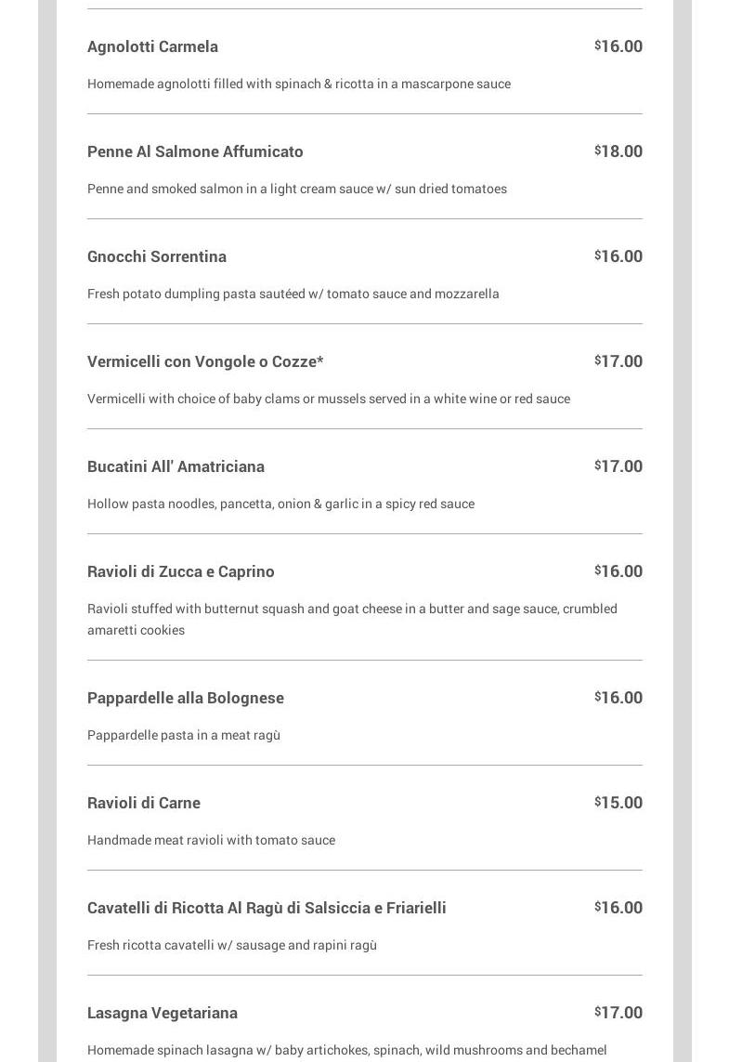Click the sausage and rapini ragù description
Image resolution: width=729 pixels, height=1062 pixels.
[x=232, y=945]
